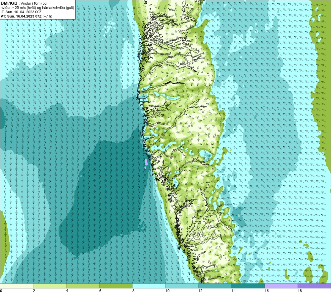
Task: Click the legend scale value 6
Action: tap(100, 291)
